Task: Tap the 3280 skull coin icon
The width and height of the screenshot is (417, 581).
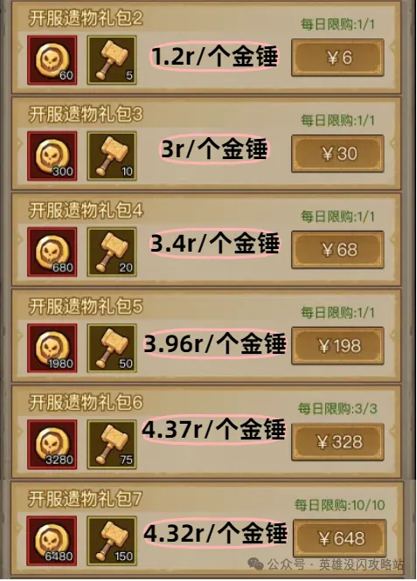Action: 52,445
